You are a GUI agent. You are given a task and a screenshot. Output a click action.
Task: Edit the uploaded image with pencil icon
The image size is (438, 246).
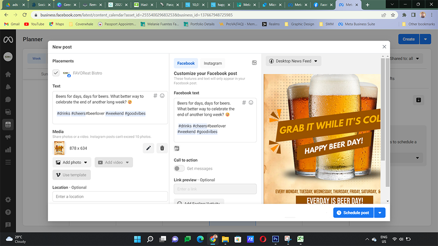[148, 148]
